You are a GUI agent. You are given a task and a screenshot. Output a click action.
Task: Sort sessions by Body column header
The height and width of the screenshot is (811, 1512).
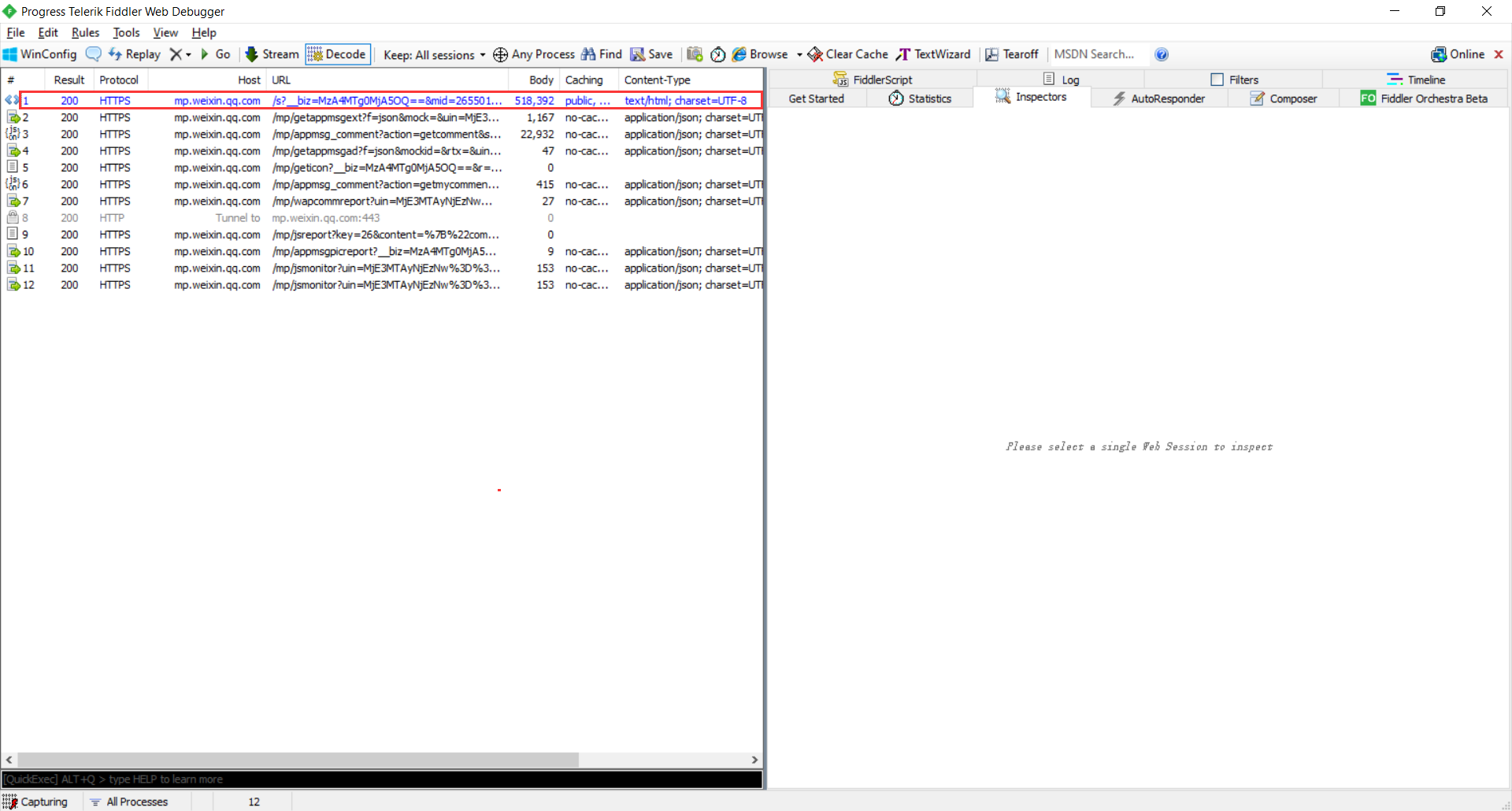pos(534,80)
